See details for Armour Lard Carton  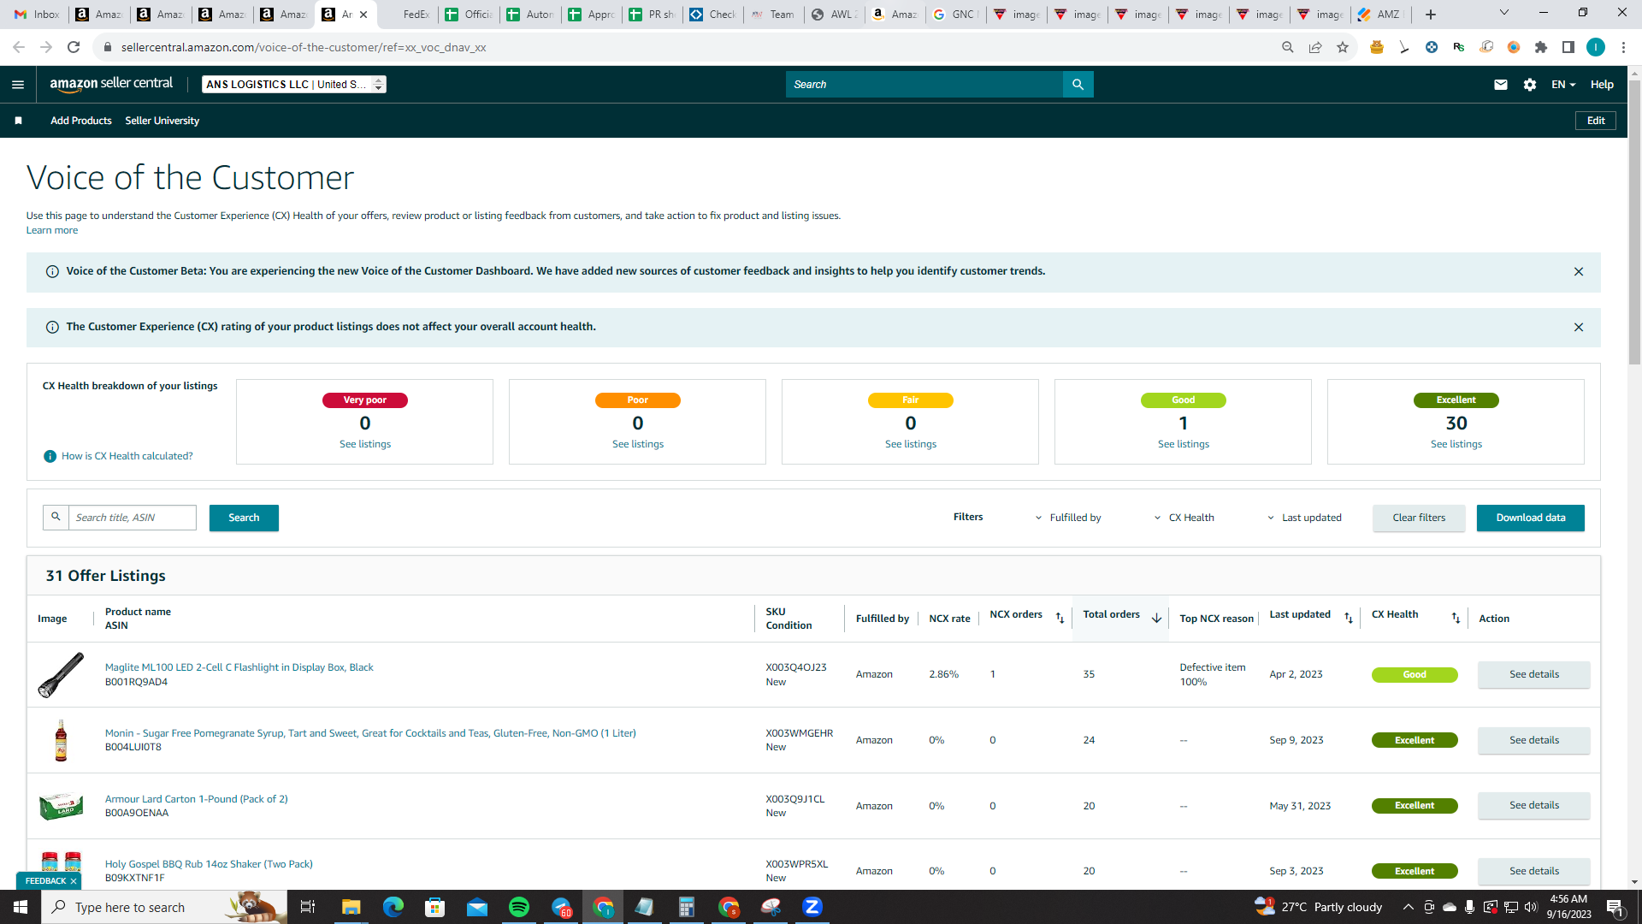pyautogui.click(x=1534, y=805)
